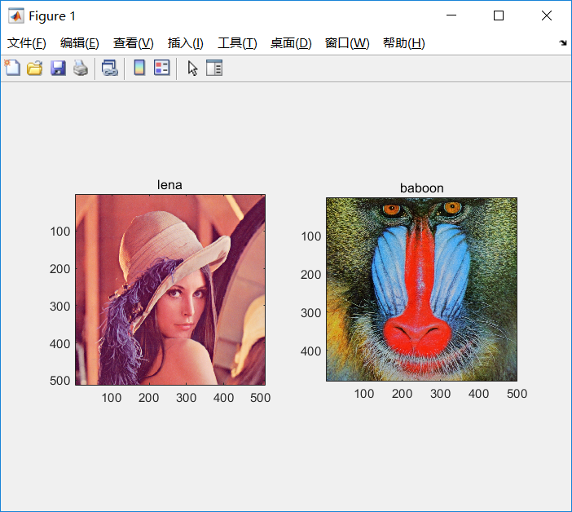The image size is (572, 512).
Task: Open the 窗口(W) menu
Action: click(x=347, y=43)
